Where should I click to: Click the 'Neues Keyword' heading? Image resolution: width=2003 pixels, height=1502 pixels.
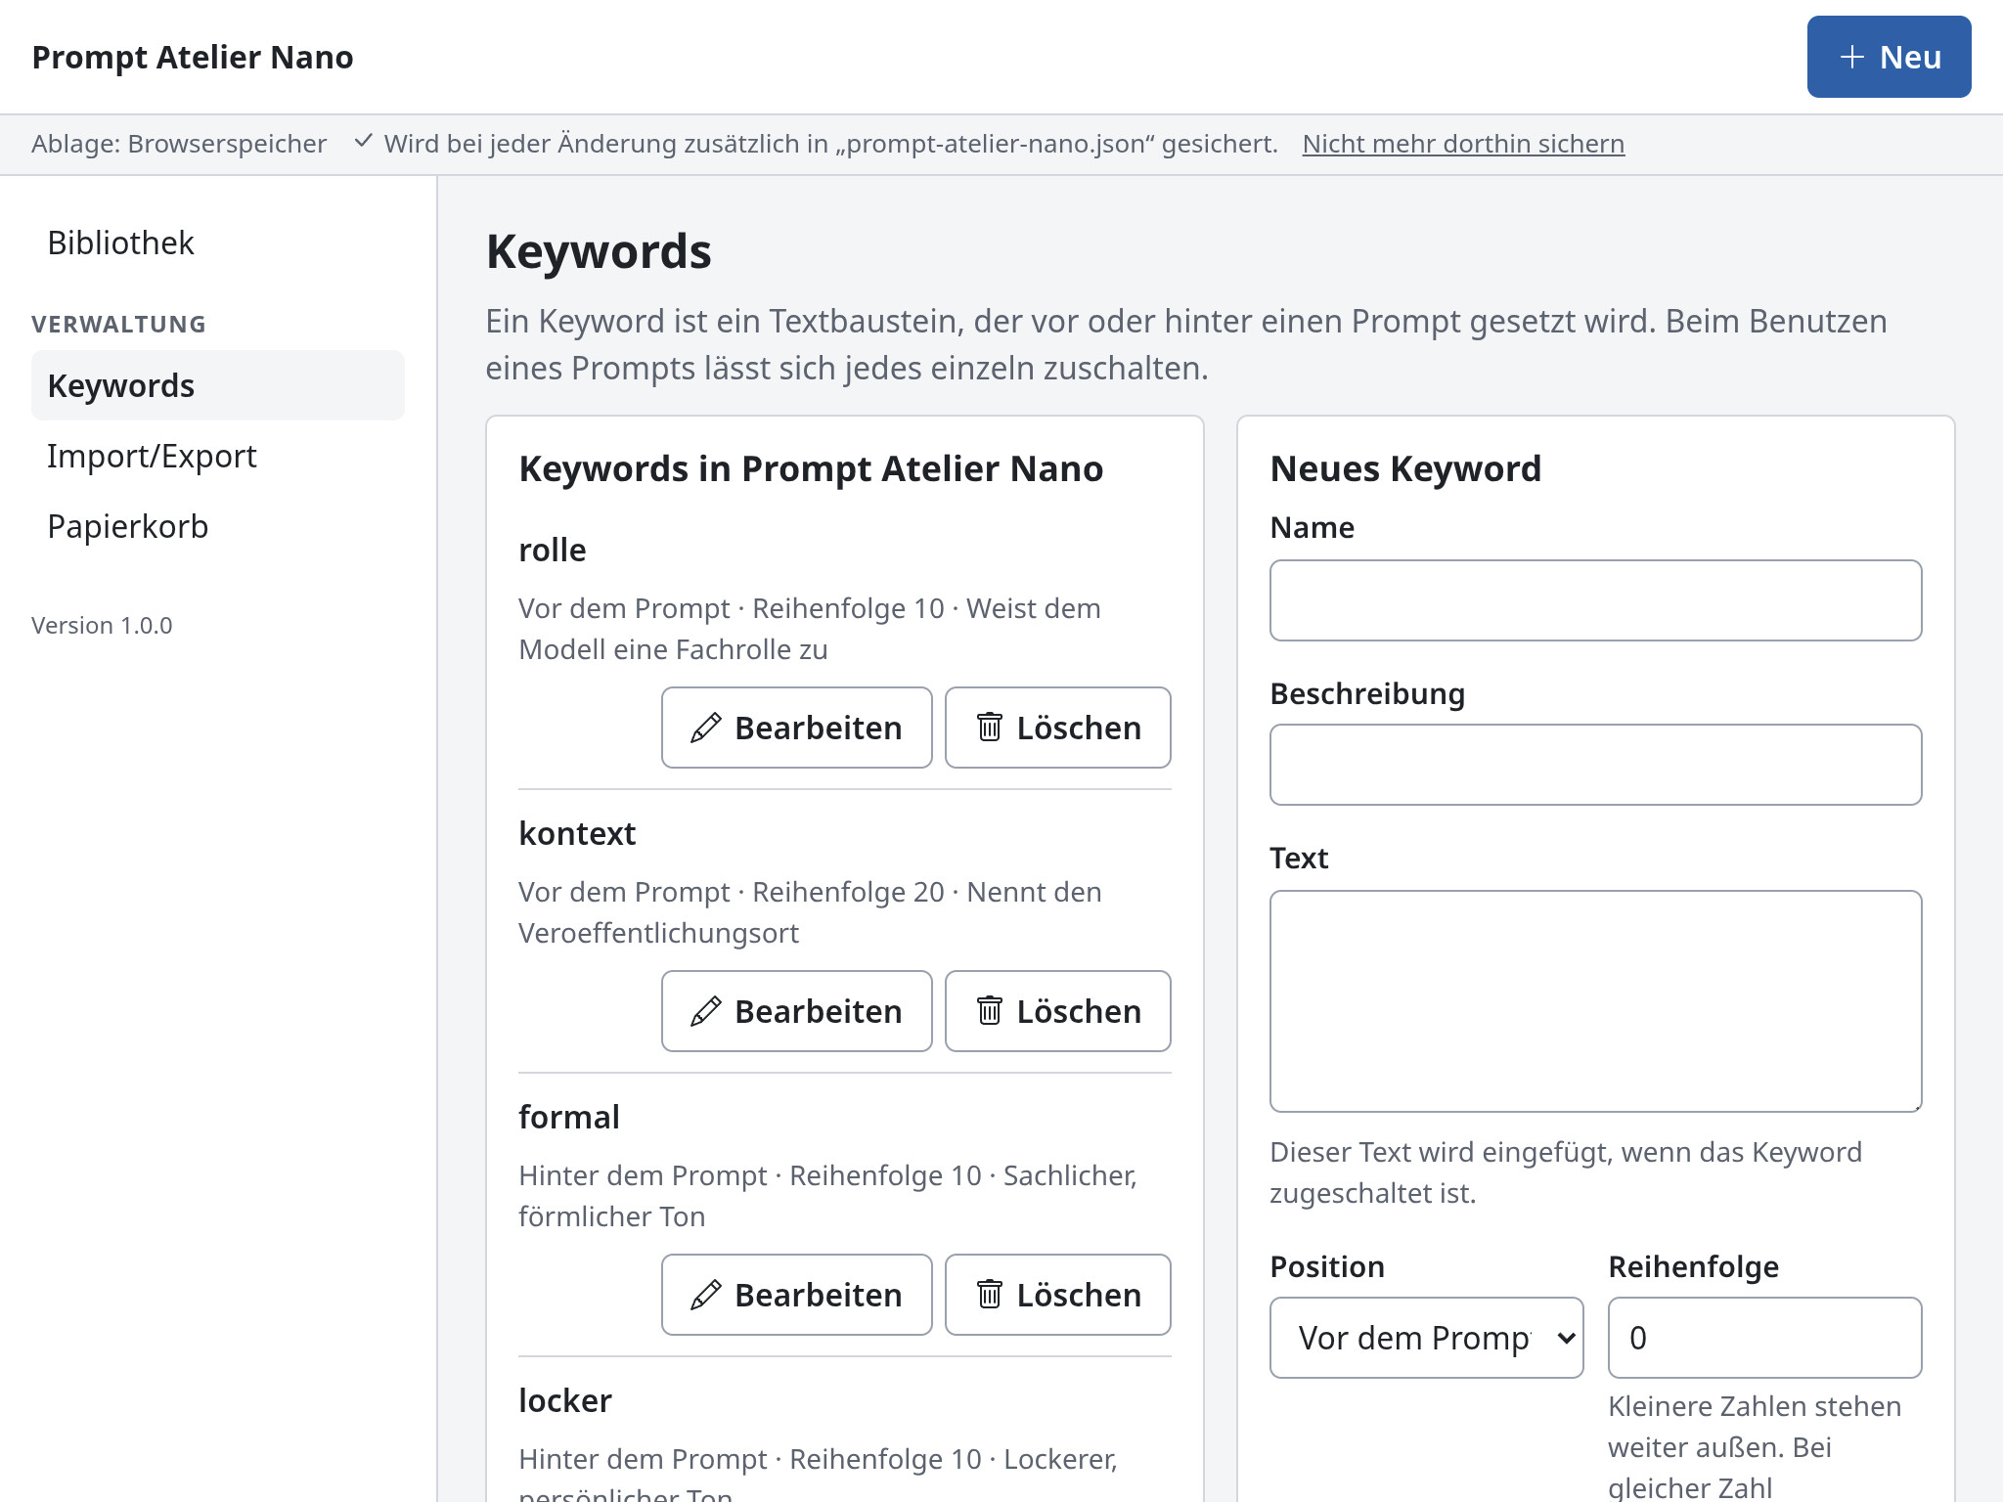[x=1405, y=468]
